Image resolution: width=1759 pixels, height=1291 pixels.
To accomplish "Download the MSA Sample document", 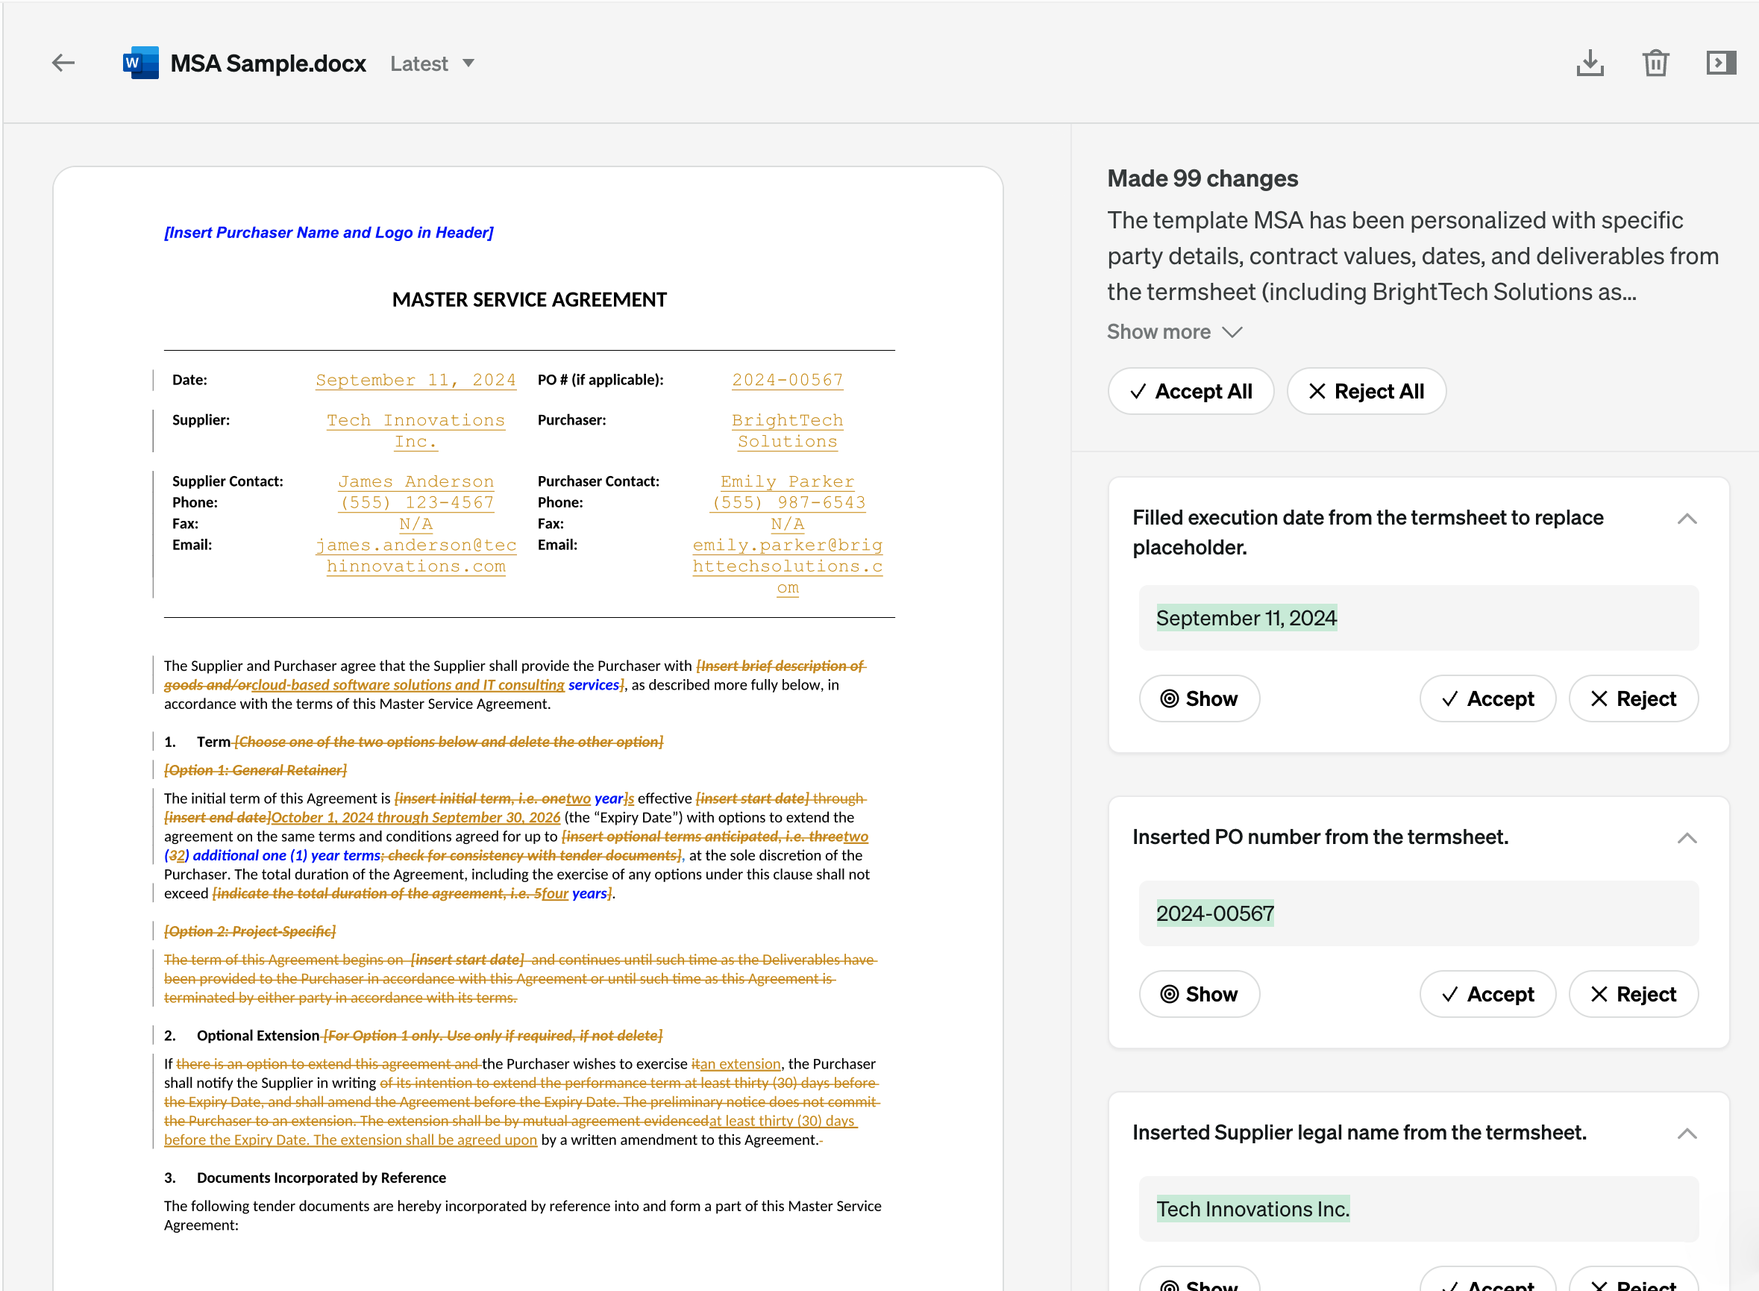I will 1589,63.
